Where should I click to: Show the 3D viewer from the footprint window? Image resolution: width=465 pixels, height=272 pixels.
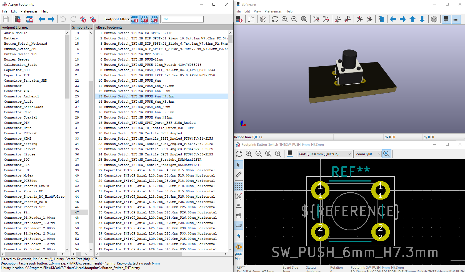click(x=290, y=154)
